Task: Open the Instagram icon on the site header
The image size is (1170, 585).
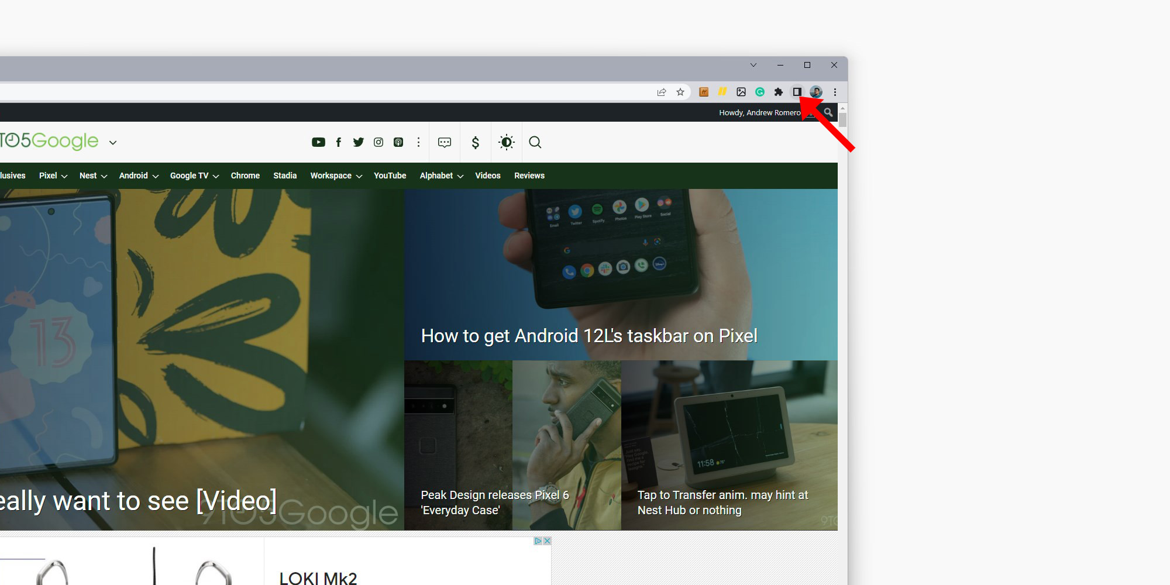Action: tap(378, 142)
